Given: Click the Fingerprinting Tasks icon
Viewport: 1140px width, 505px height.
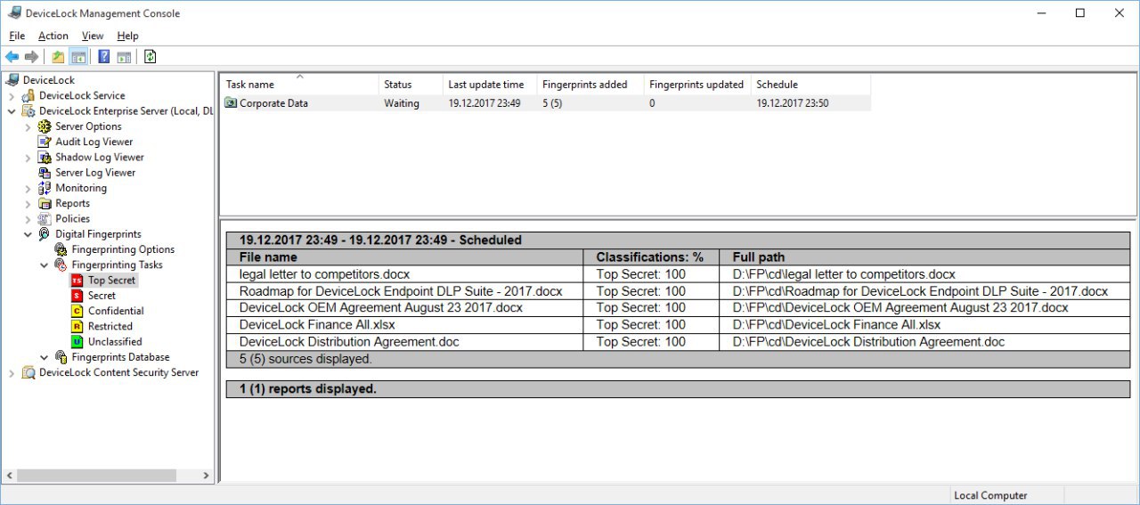Looking at the screenshot, I should [61, 265].
